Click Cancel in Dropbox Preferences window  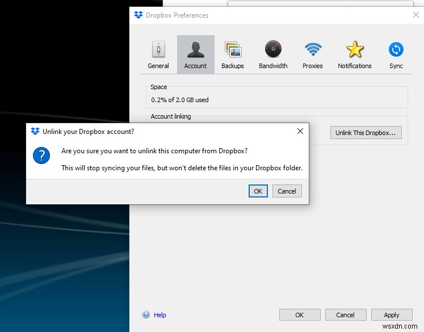[346, 315]
